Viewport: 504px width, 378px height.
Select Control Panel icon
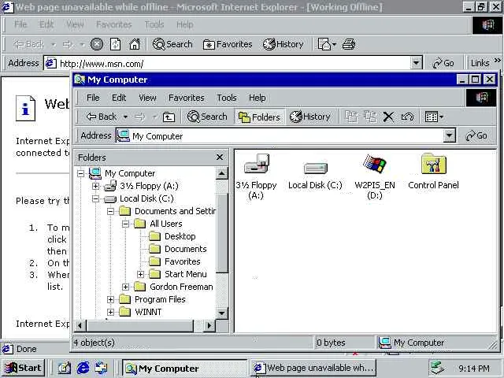pyautogui.click(x=433, y=172)
